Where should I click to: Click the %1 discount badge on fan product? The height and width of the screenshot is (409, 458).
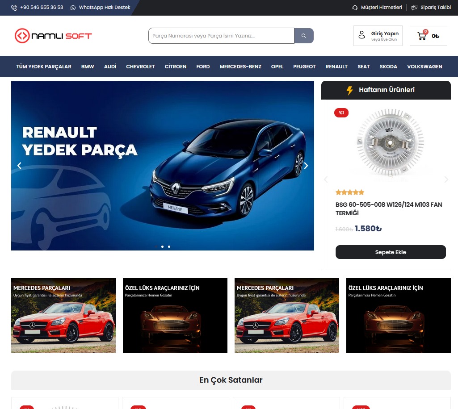(341, 113)
